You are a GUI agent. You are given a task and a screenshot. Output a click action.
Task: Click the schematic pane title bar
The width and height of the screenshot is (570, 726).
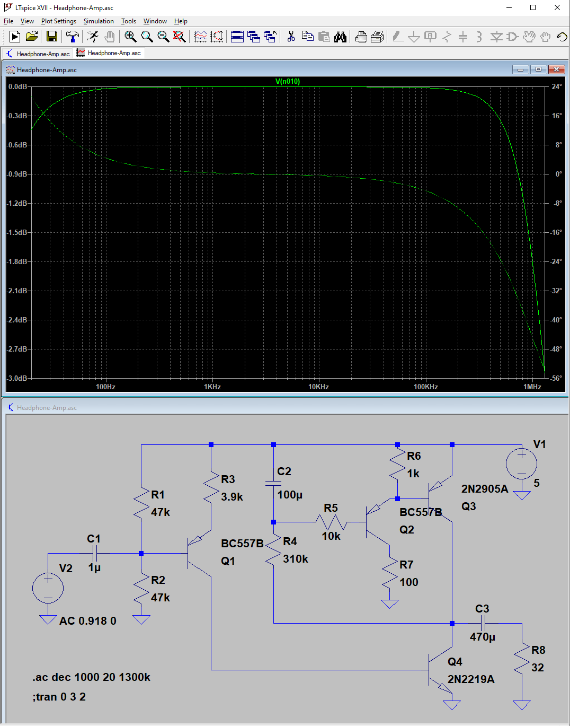click(285, 407)
